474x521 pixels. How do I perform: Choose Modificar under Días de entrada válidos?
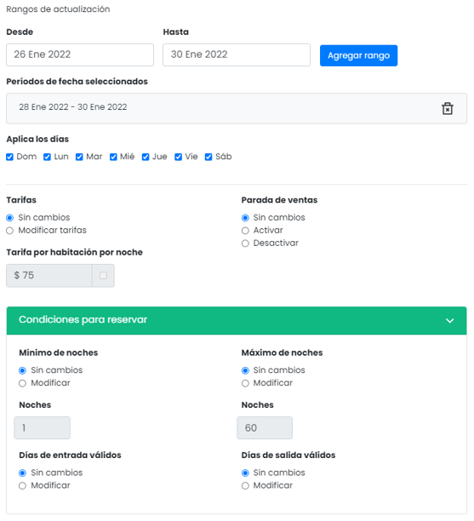pos(22,486)
